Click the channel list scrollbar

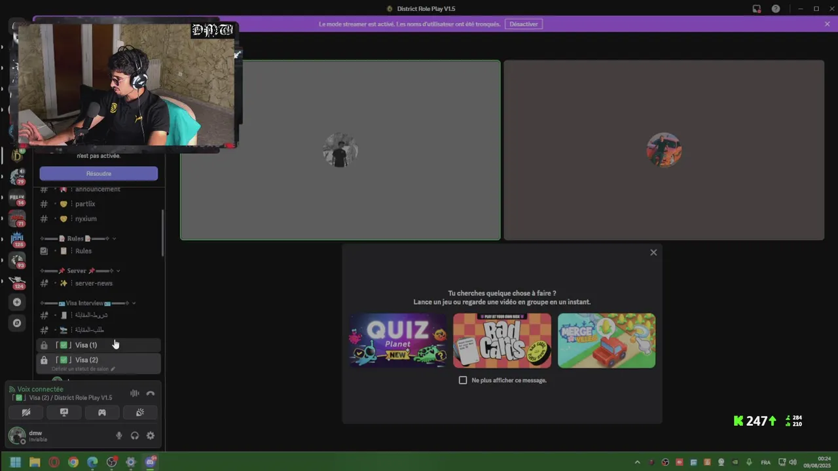[162, 233]
